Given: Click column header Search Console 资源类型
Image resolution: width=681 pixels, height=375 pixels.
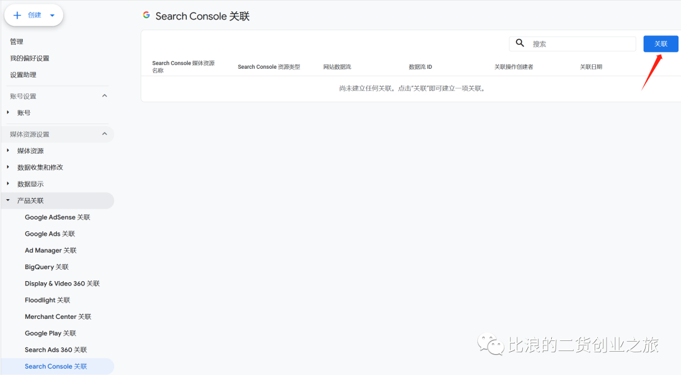Looking at the screenshot, I should [269, 67].
